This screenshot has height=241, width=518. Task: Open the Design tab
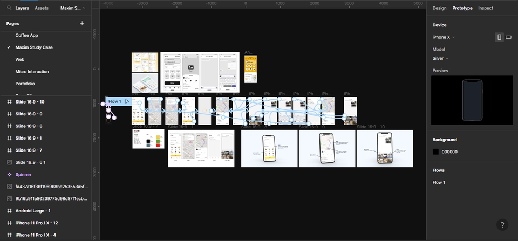coord(439,8)
